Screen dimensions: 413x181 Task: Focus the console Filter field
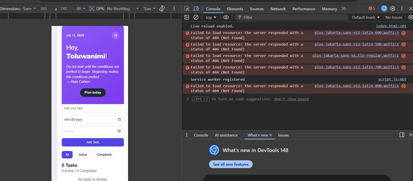click(291, 17)
